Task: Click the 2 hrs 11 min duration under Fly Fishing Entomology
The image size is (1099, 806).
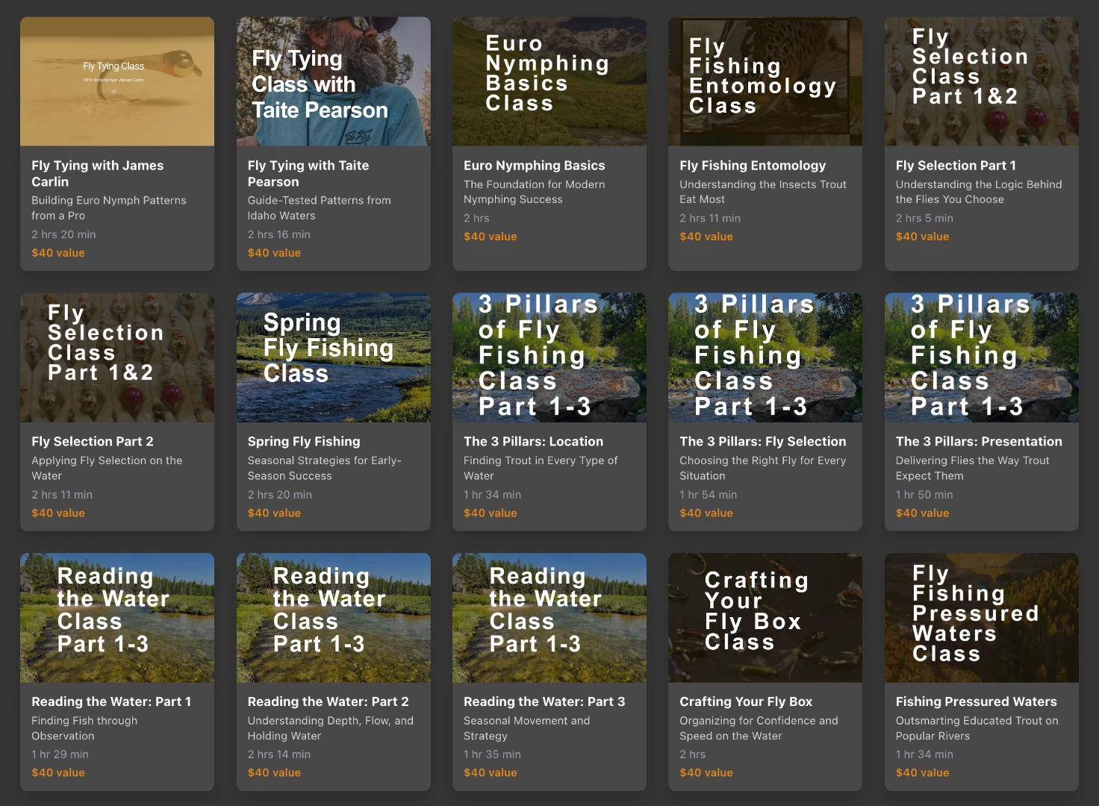Action: (709, 218)
